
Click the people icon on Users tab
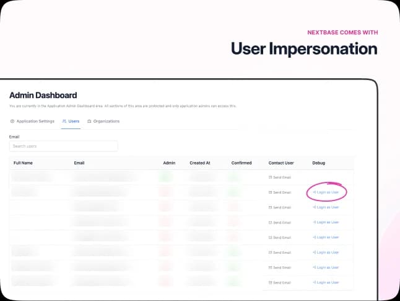coord(64,121)
